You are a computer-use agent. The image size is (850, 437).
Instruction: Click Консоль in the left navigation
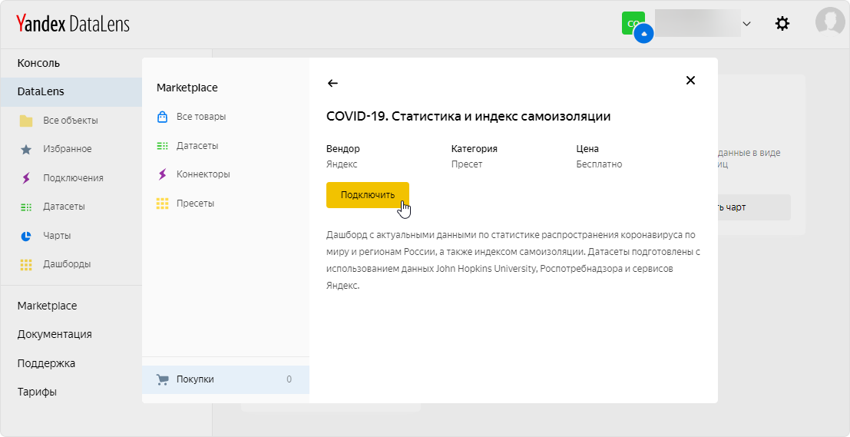click(x=38, y=63)
